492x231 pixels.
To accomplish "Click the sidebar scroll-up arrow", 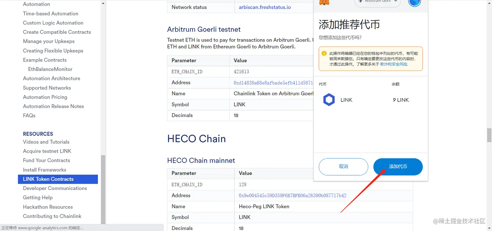I will 103,3.
